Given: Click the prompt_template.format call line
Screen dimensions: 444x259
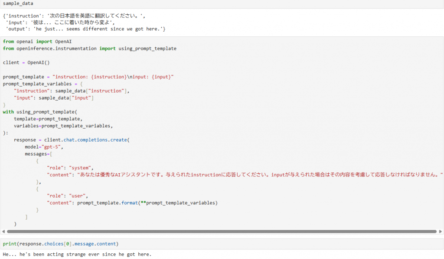Looking at the screenshot, I should (132, 203).
